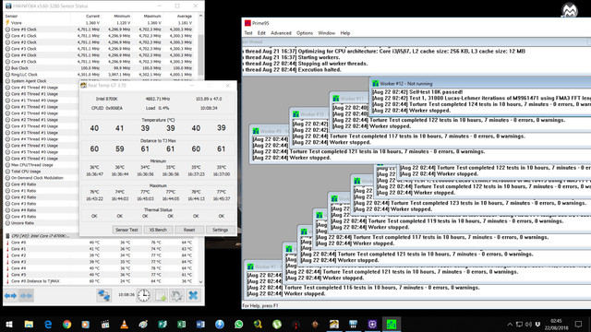Click the HWiNFO clock reset-timer icon
591x332 pixels.
coord(144,295)
